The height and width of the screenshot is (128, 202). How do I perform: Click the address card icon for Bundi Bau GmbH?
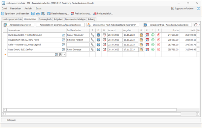(64, 35)
